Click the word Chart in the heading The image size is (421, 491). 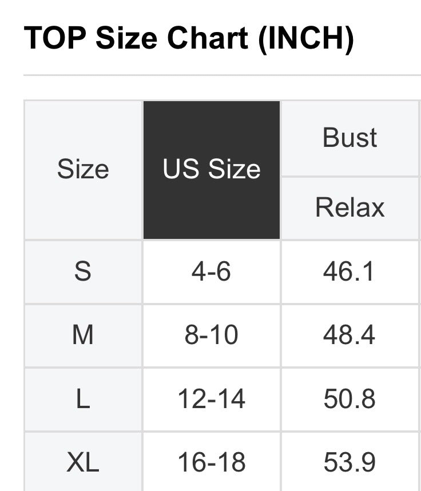click(x=208, y=38)
